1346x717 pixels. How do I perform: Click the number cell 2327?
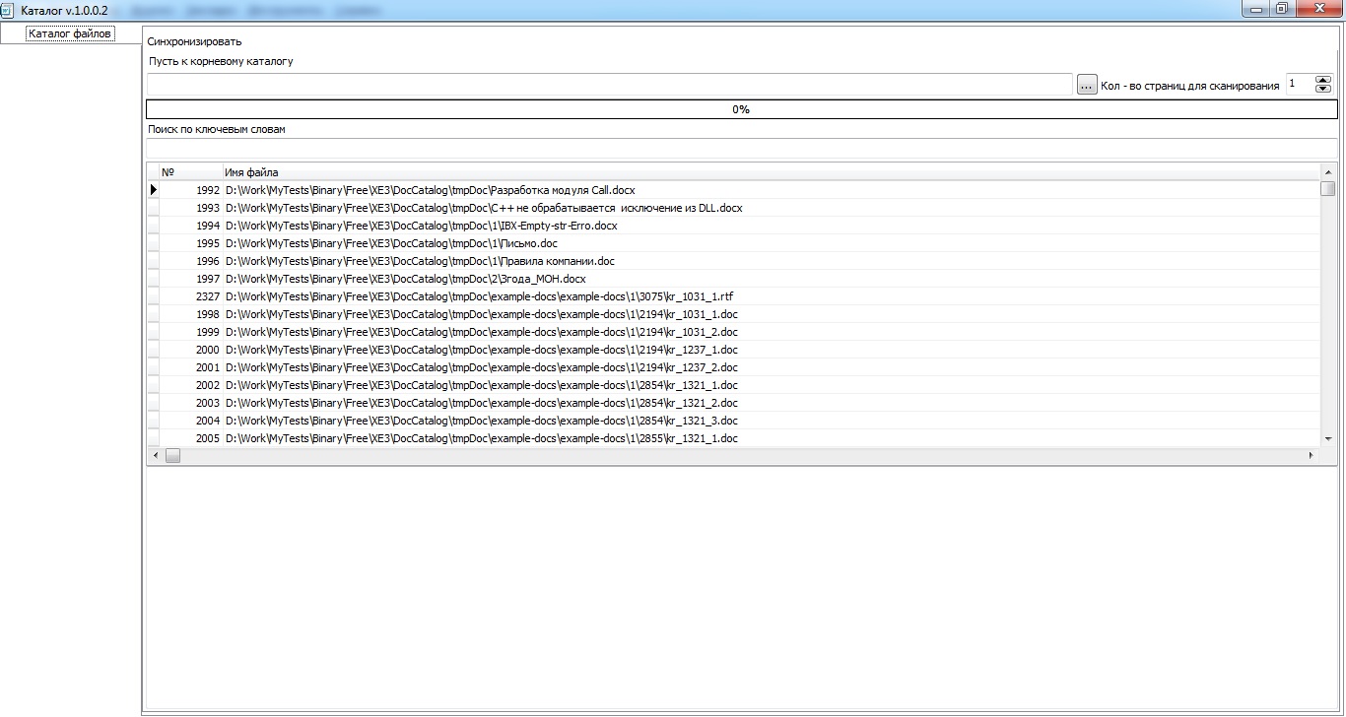point(191,296)
